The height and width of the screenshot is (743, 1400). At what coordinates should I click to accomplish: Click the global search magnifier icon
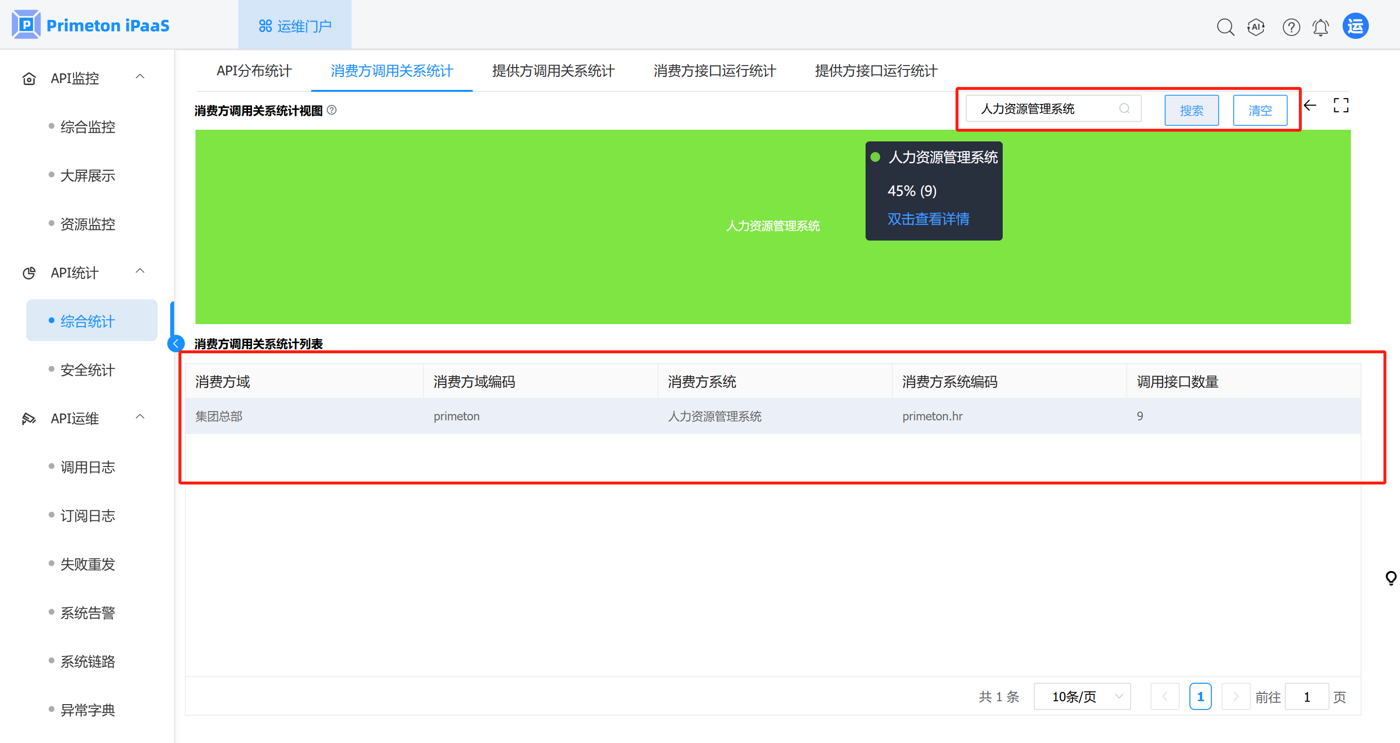[1225, 27]
